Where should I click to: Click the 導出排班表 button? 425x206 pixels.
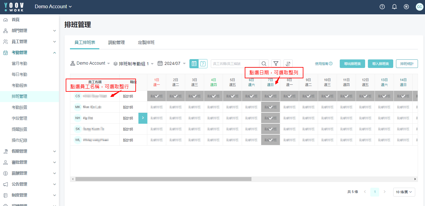[x=352, y=64]
